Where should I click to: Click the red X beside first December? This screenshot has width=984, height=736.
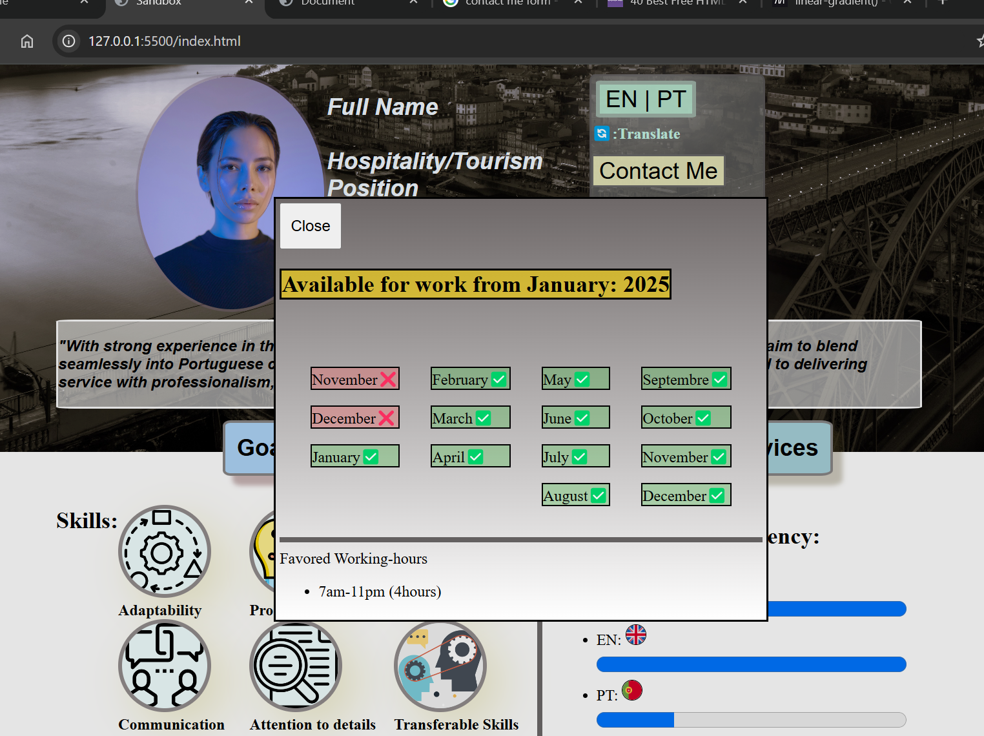coord(386,418)
